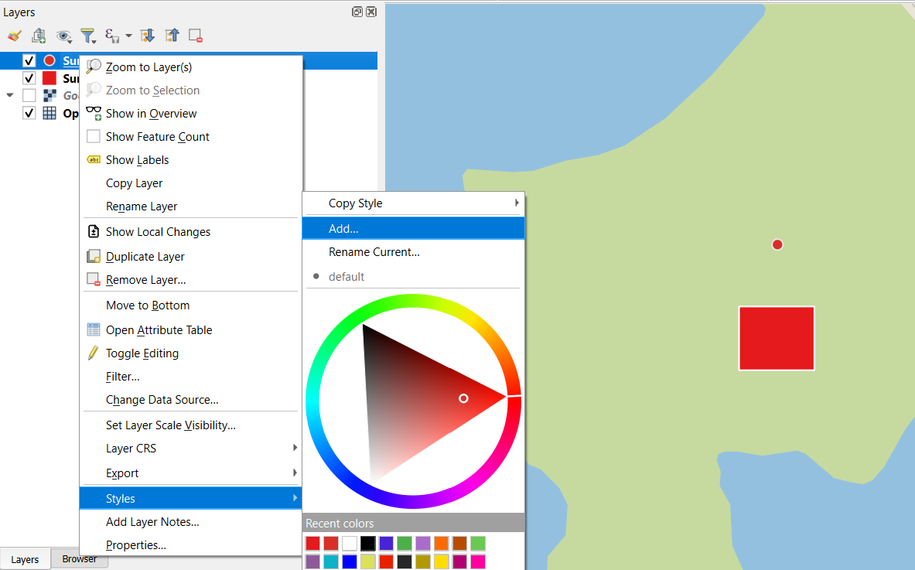Expand all layers with the toolbar icon
Image resolution: width=915 pixels, height=570 pixels.
pyautogui.click(x=146, y=36)
